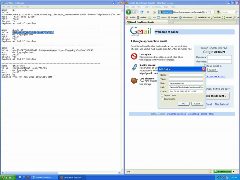
Task: Click the search magnifier in Firefox search box
Action: 236,12
